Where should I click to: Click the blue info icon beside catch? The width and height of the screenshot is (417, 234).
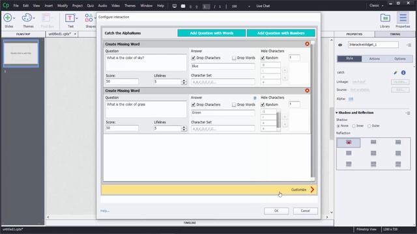pos(403,72)
